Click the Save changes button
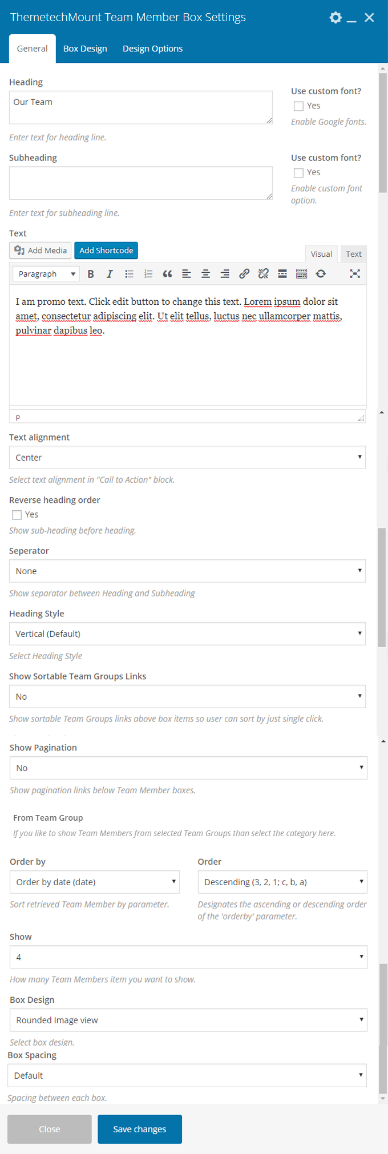This screenshot has height=1154, width=388. coord(140,1129)
